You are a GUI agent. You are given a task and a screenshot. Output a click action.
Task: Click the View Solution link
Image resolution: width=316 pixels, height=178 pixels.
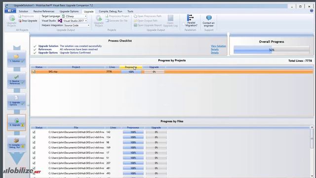point(218,46)
